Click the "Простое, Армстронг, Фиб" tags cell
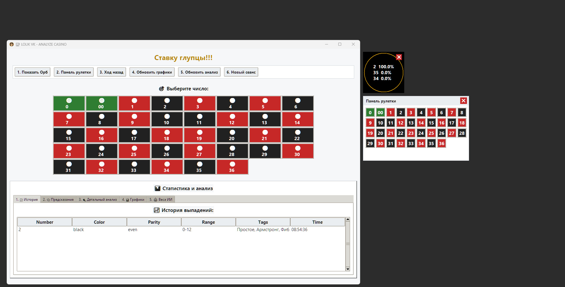 point(263,230)
